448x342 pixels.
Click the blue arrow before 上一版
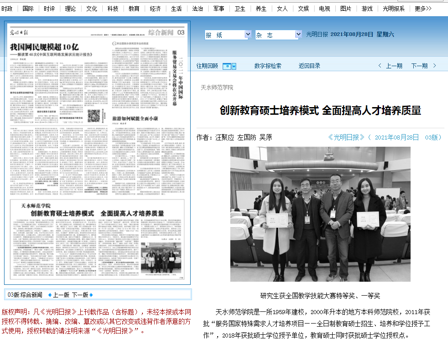point(50,295)
